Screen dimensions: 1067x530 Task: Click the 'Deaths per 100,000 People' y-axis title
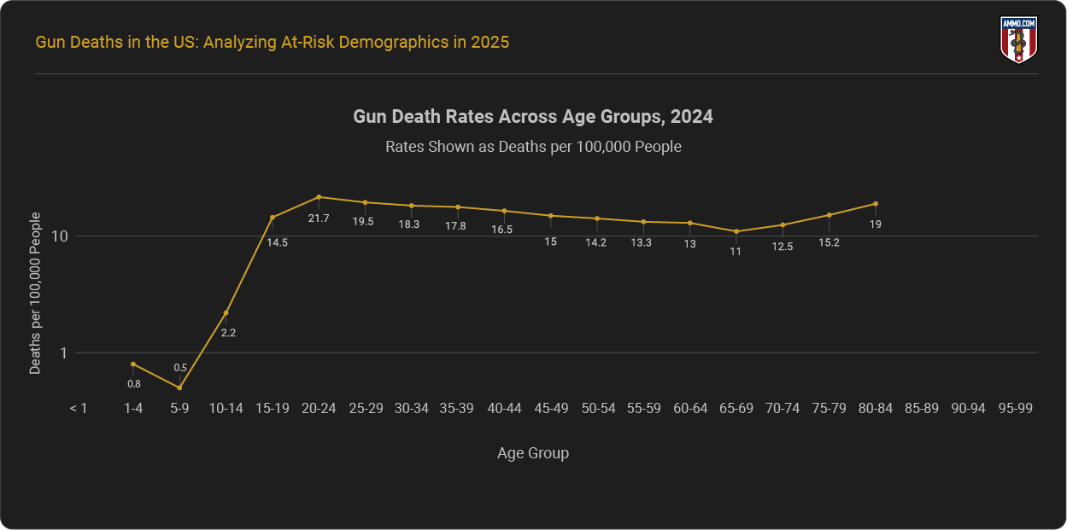35,293
